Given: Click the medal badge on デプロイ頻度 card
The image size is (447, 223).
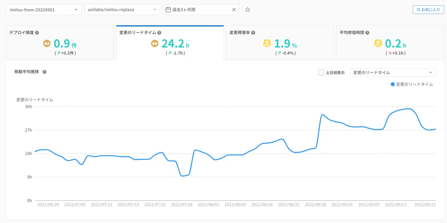Looking at the screenshot, I should pyautogui.click(x=47, y=44).
